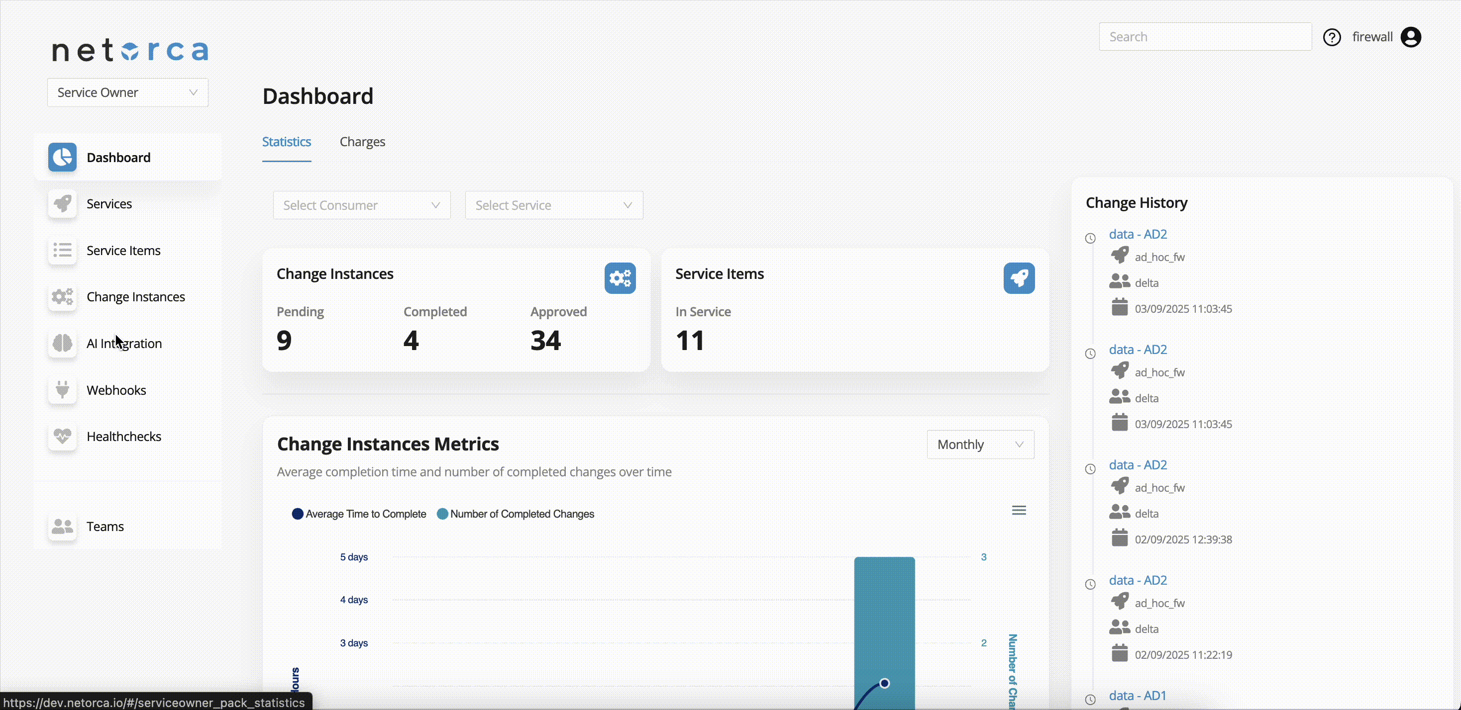Open the firewall user profile avatar
This screenshot has height=710, width=1461.
(1411, 37)
